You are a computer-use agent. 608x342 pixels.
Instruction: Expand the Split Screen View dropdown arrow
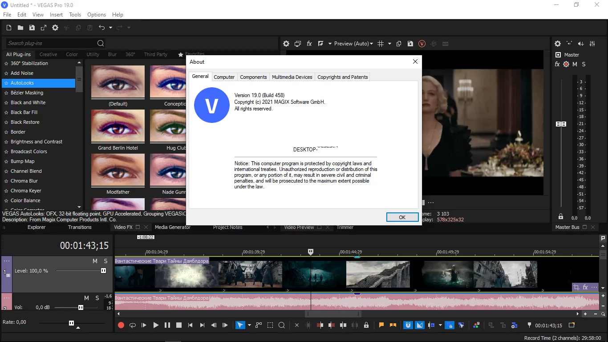pos(330,44)
